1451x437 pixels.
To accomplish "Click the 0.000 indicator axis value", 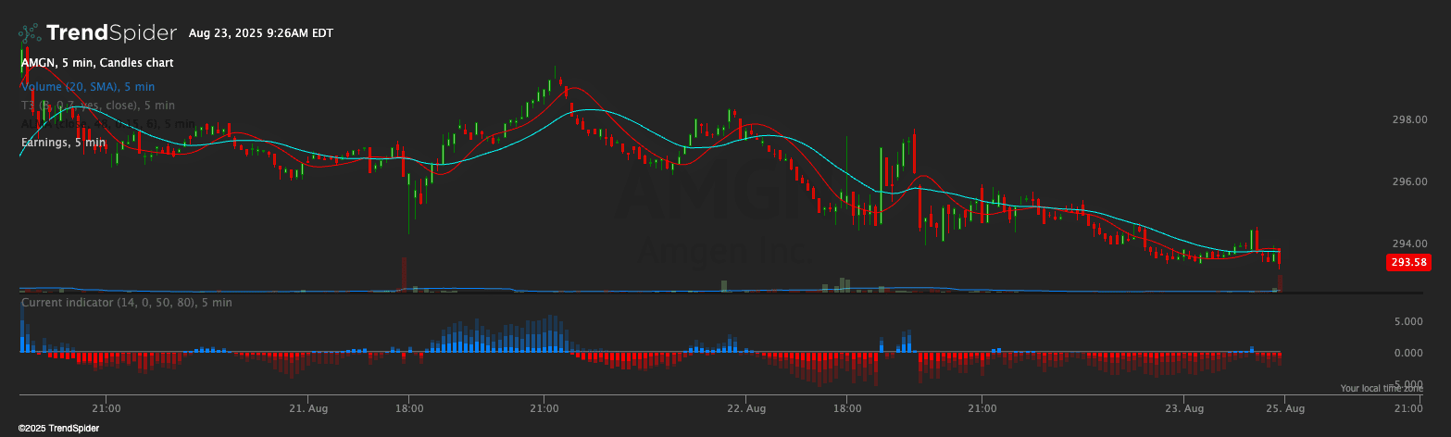I will 1408,353.
